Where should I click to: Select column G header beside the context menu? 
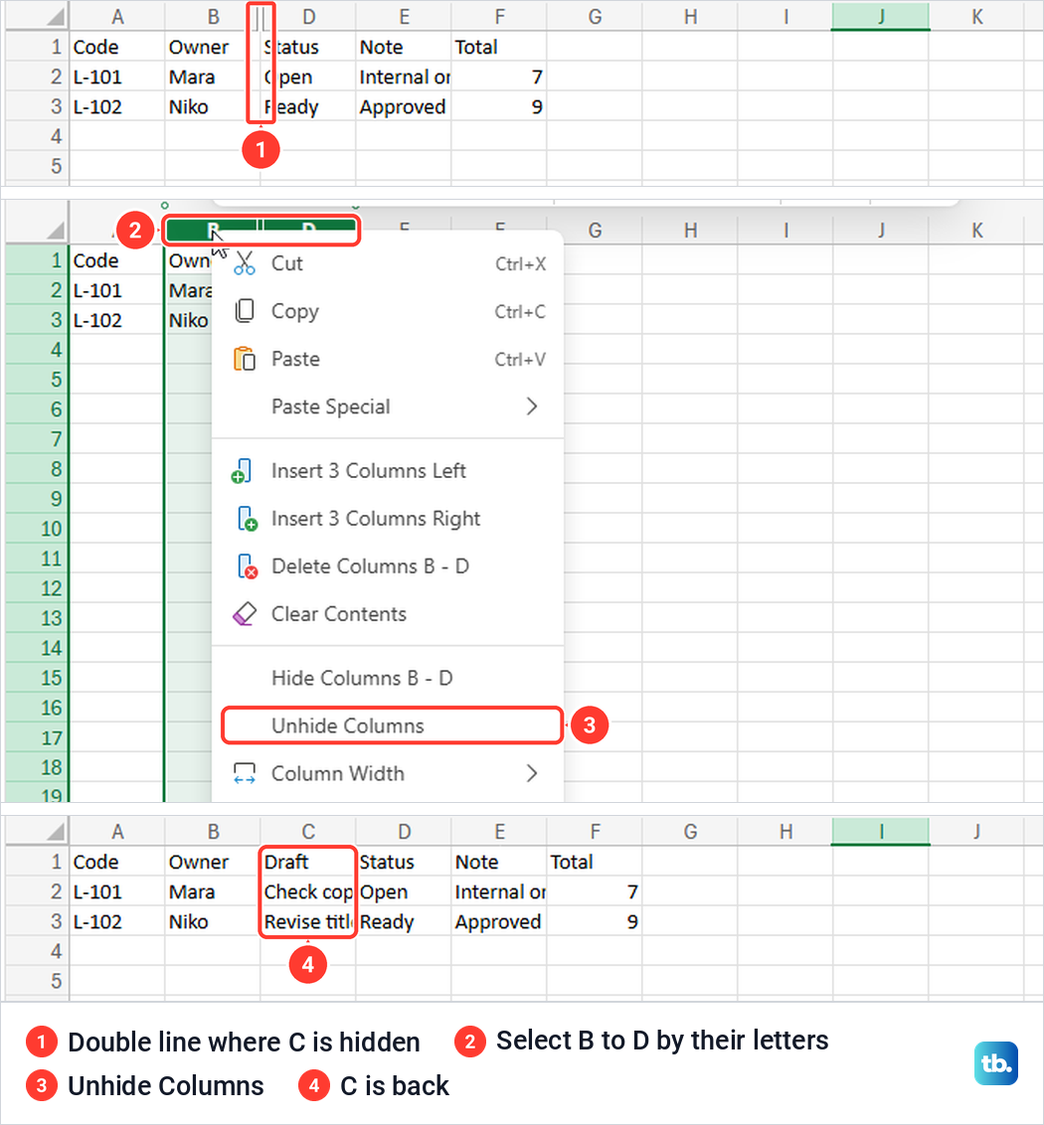595,231
